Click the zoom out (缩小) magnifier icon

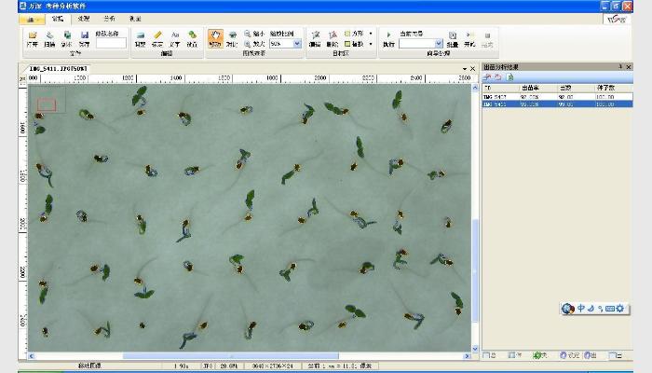point(249,33)
